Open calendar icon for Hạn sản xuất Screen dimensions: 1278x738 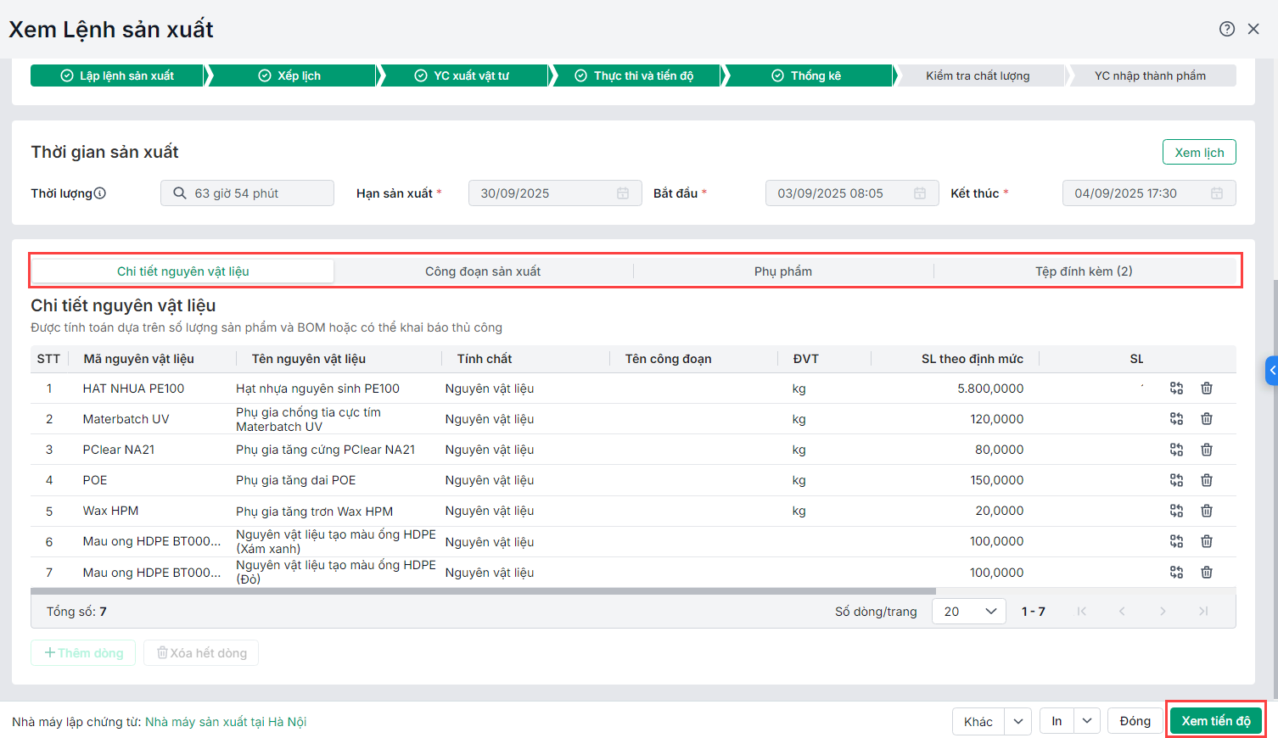623,193
